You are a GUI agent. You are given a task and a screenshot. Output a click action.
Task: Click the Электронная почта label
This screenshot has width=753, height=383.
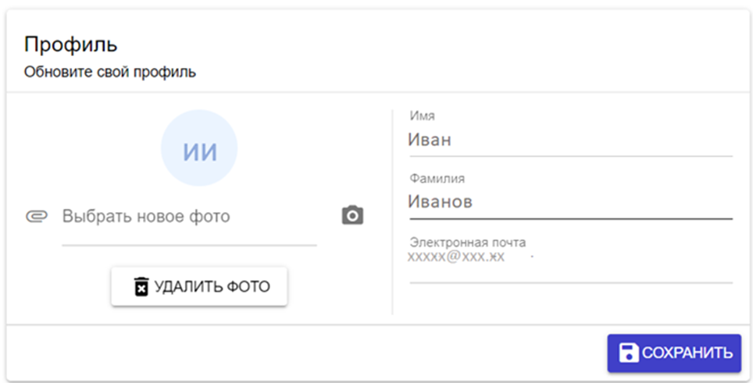pyautogui.click(x=467, y=242)
